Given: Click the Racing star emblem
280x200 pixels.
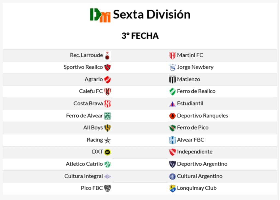Looking at the screenshot, I should pyautogui.click(x=107, y=140).
